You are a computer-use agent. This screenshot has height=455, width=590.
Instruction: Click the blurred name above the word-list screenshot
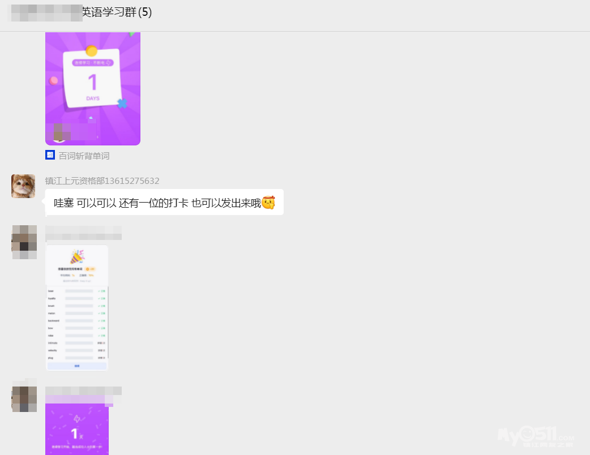click(83, 233)
